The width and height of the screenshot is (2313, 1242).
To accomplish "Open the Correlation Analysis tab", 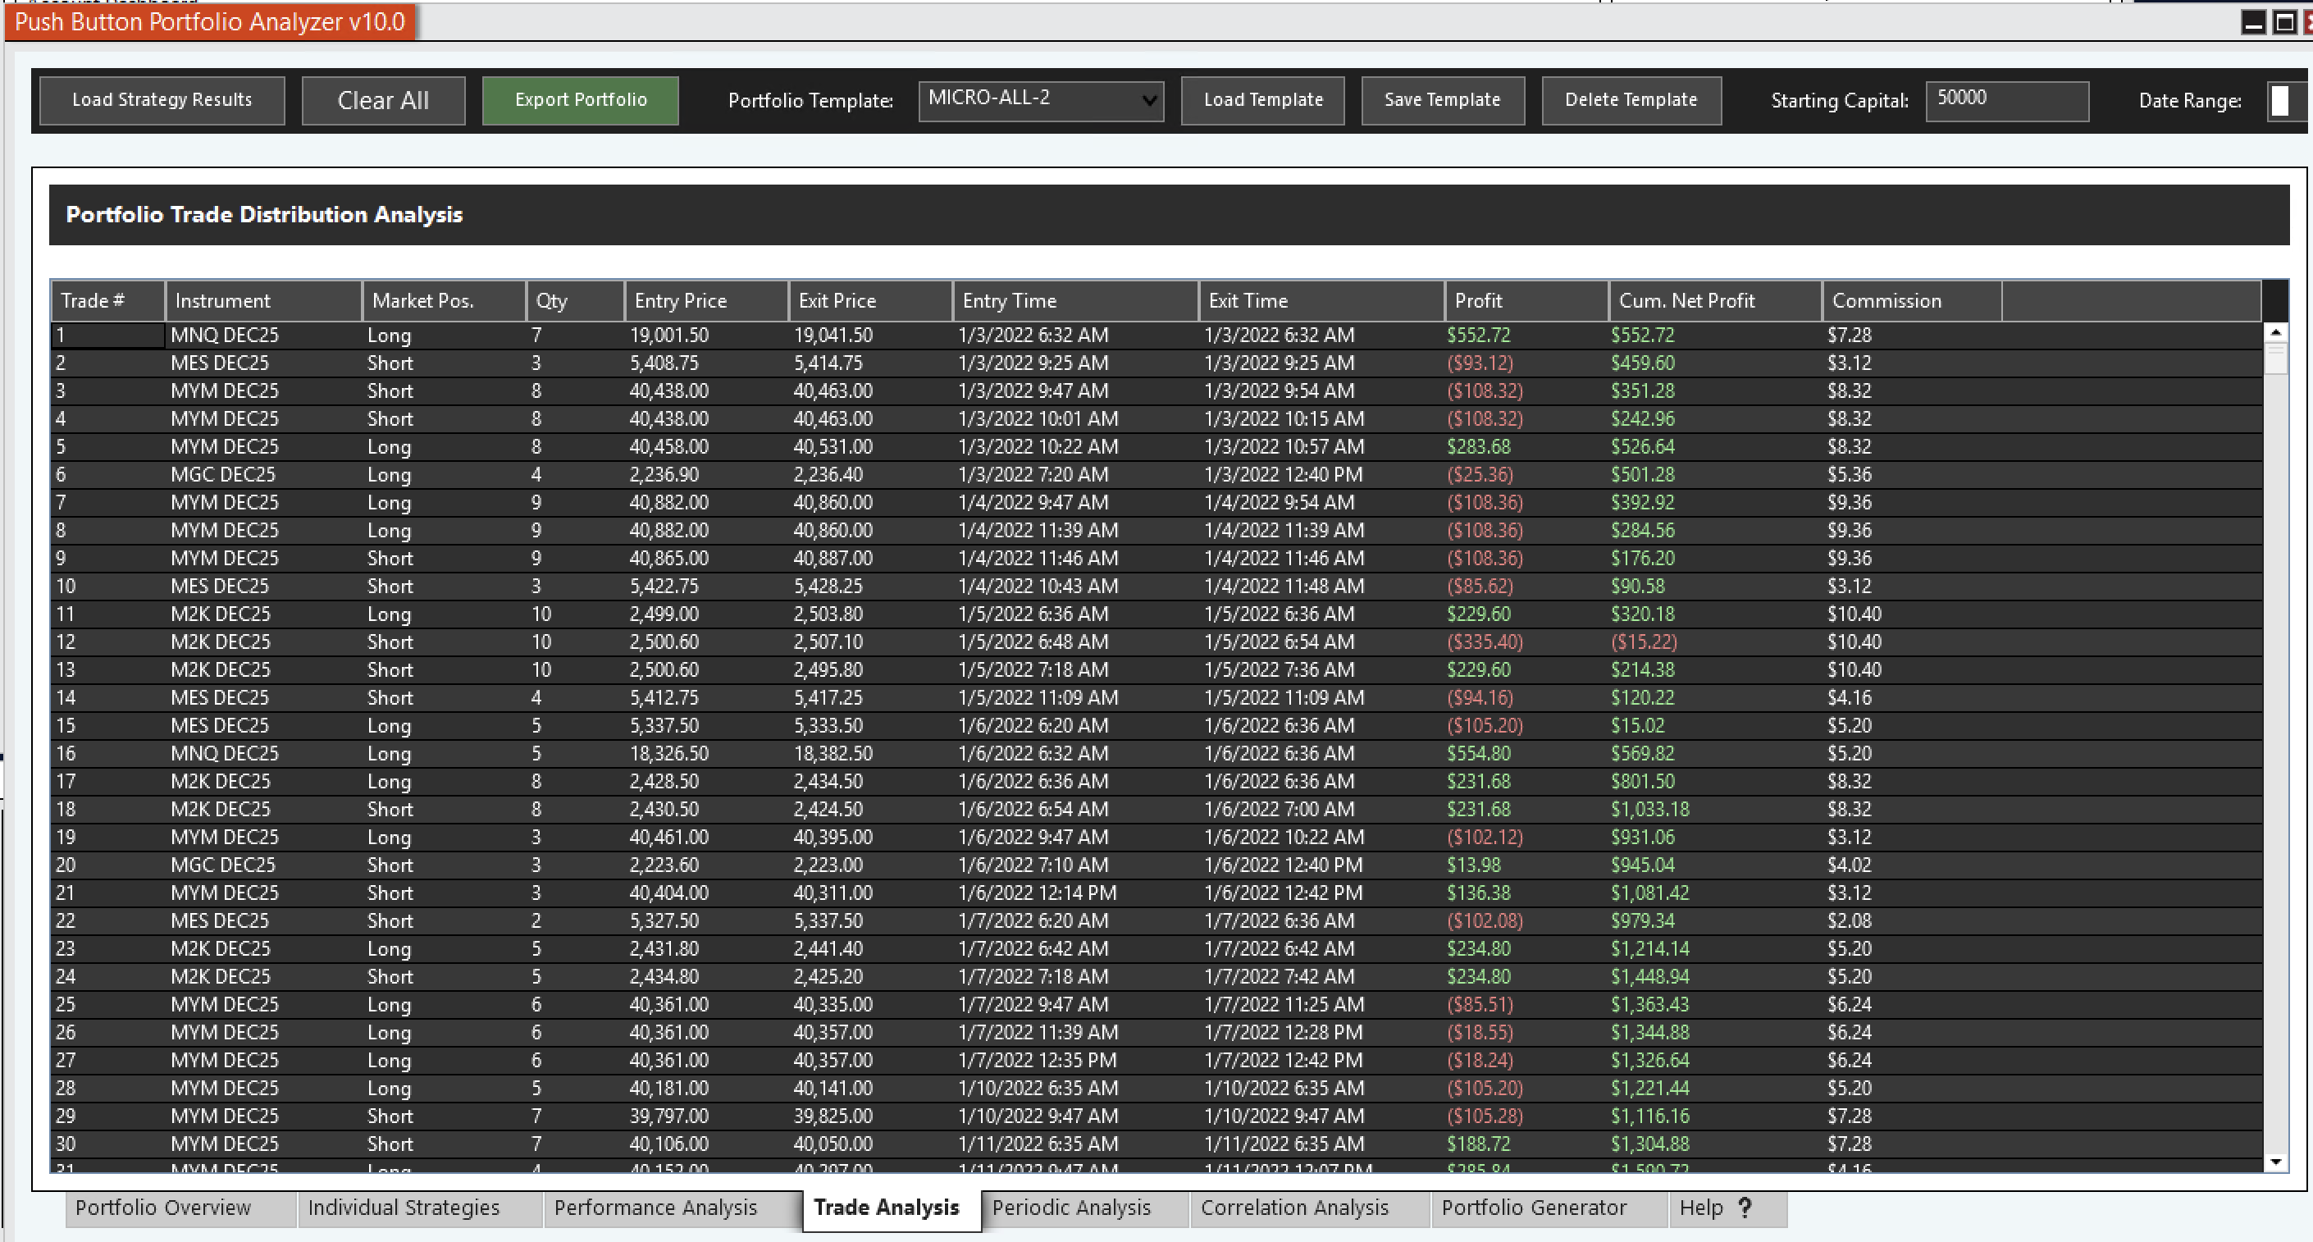I will point(1293,1208).
